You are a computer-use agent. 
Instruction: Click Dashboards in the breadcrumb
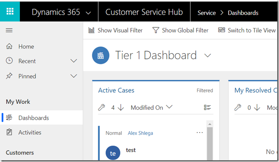coord(243,13)
